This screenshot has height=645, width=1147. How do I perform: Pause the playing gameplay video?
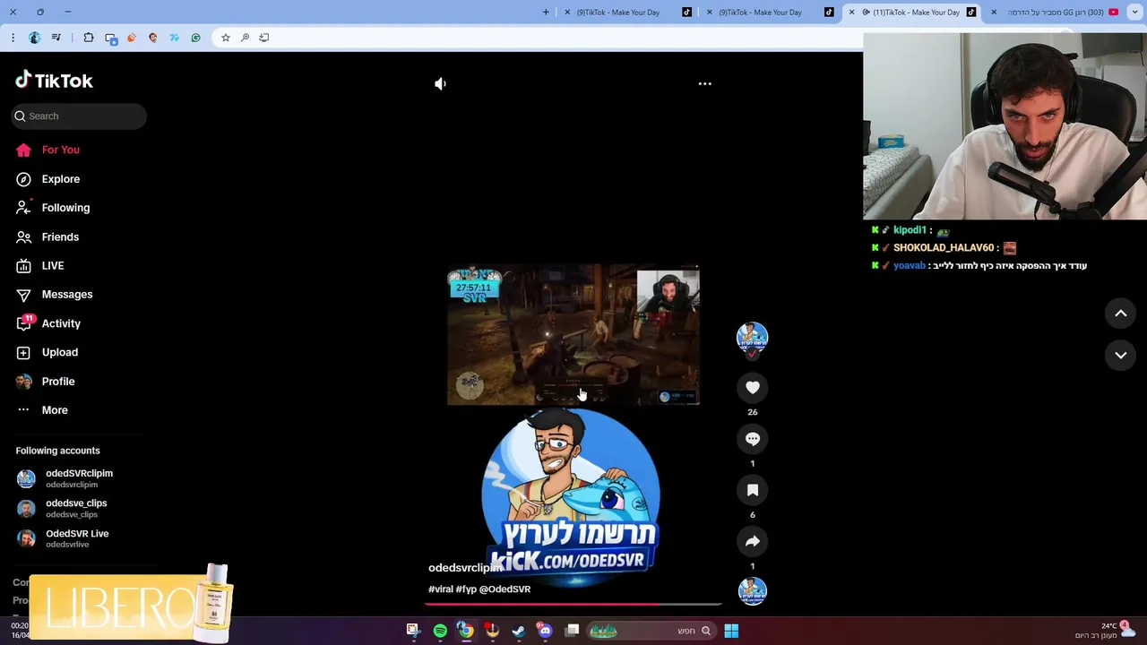573,335
